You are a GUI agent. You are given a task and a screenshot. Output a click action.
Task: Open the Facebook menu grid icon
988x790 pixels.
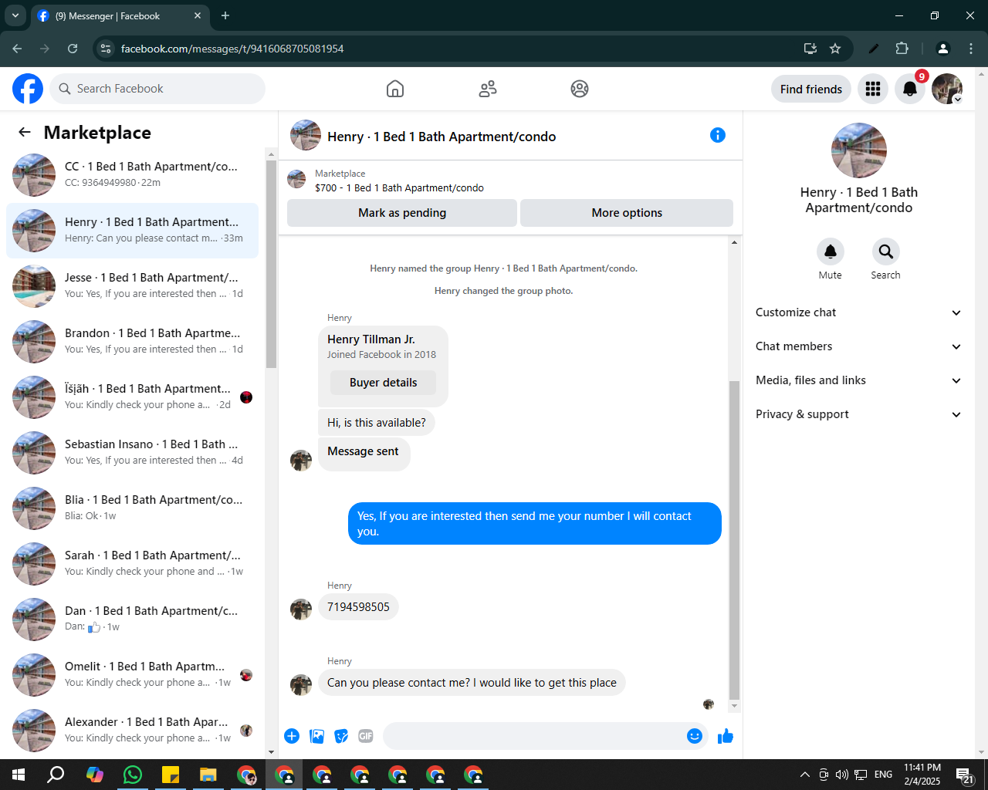(873, 89)
